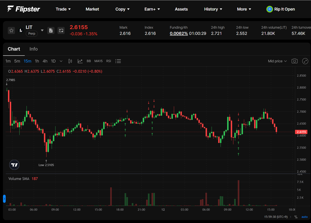Viewport: 311px width, 223px height.
Task: Click the Rip It Open link
Action: pyautogui.click(x=285, y=9)
